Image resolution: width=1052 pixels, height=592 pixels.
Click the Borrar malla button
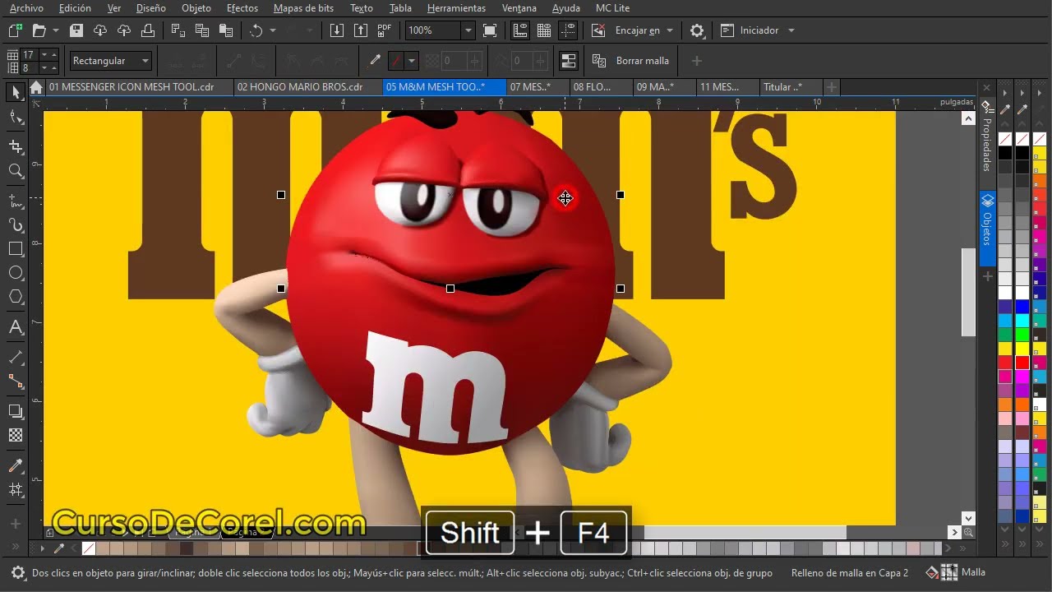[x=631, y=61]
